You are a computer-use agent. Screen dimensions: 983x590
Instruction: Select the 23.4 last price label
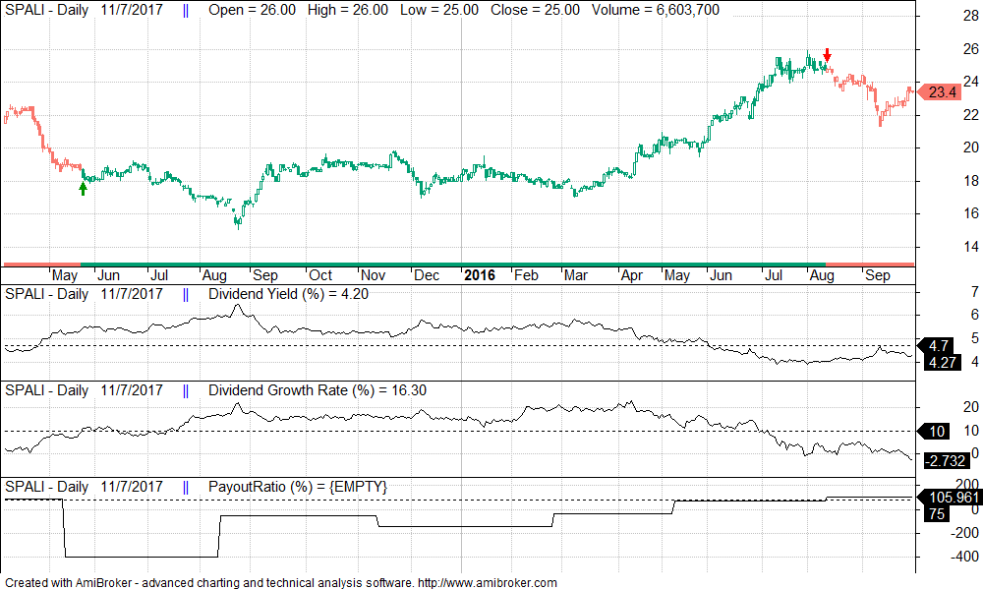[x=942, y=92]
